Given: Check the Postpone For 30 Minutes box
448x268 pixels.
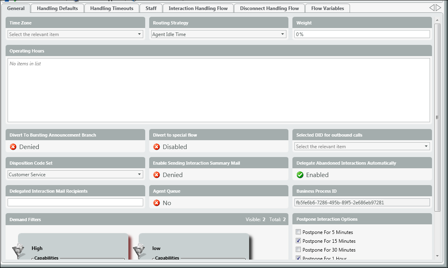Looking at the screenshot, I should pos(298,250).
